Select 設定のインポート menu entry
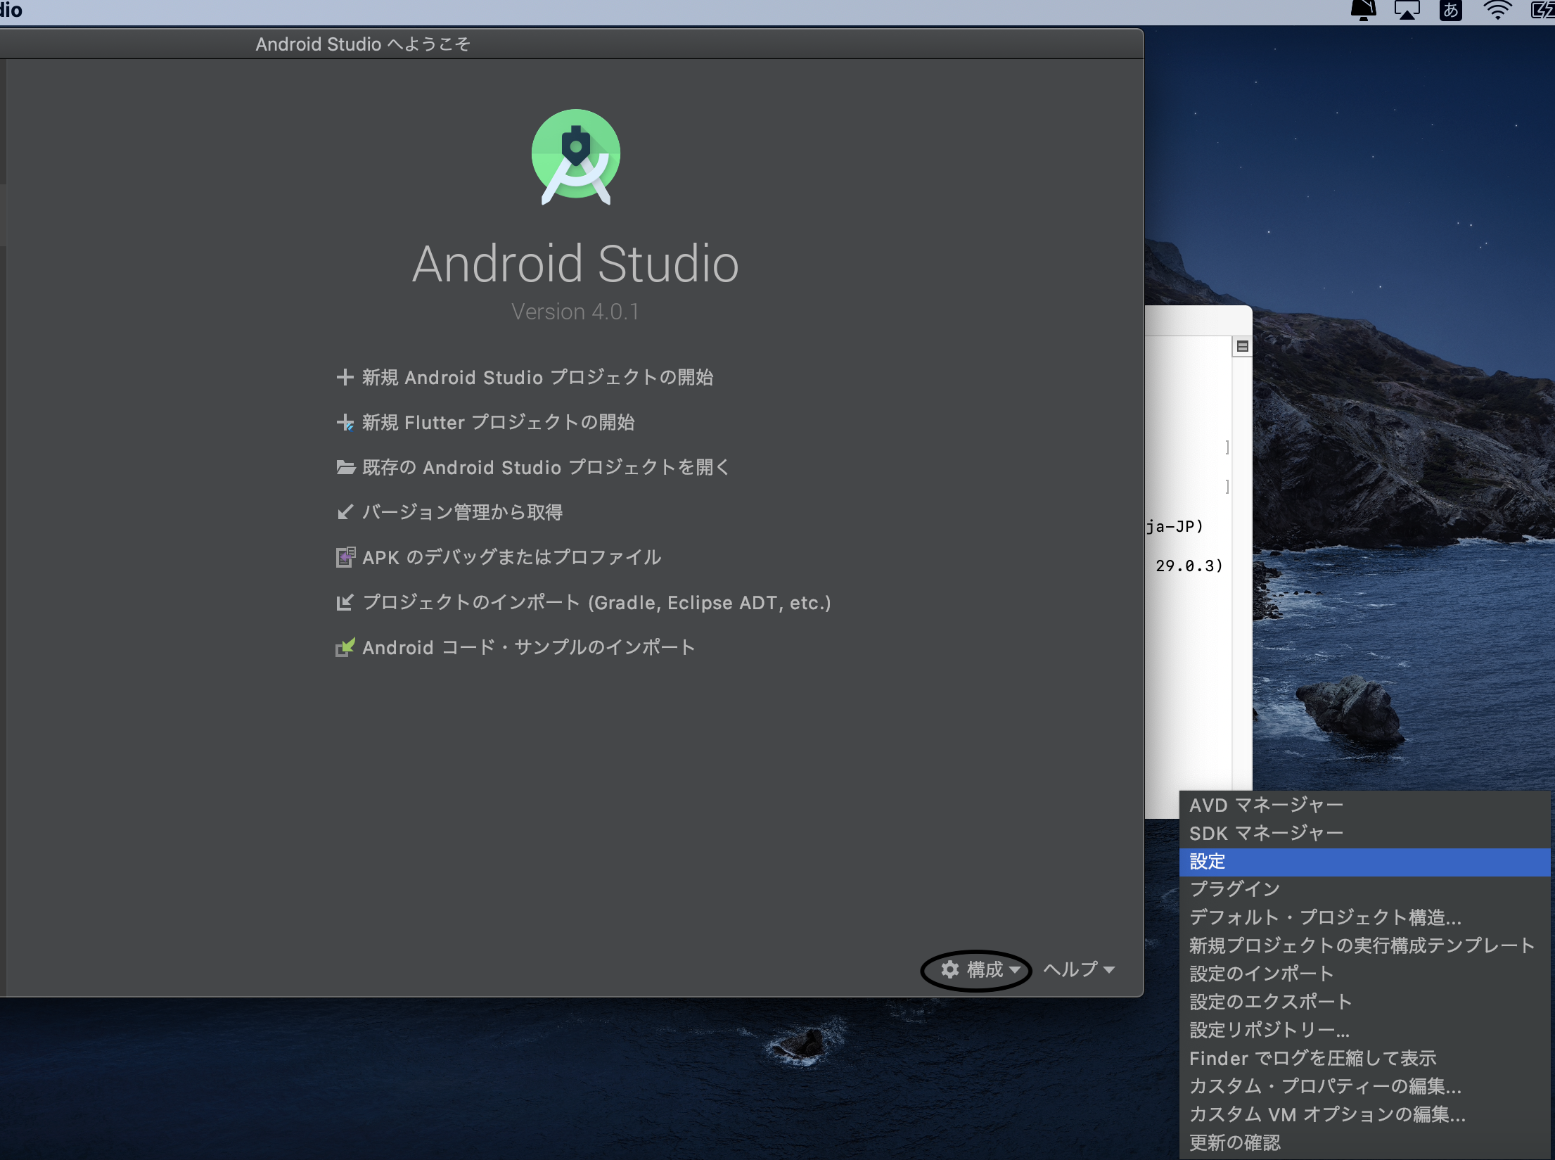1555x1160 pixels. (x=1364, y=974)
